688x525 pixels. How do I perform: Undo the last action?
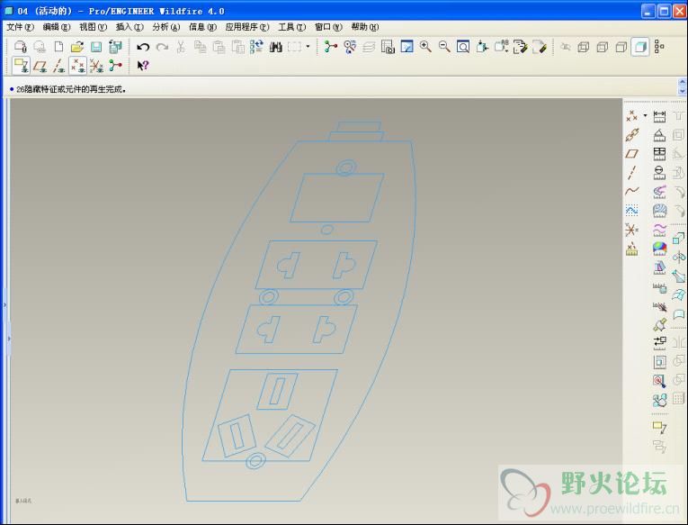[x=143, y=47]
